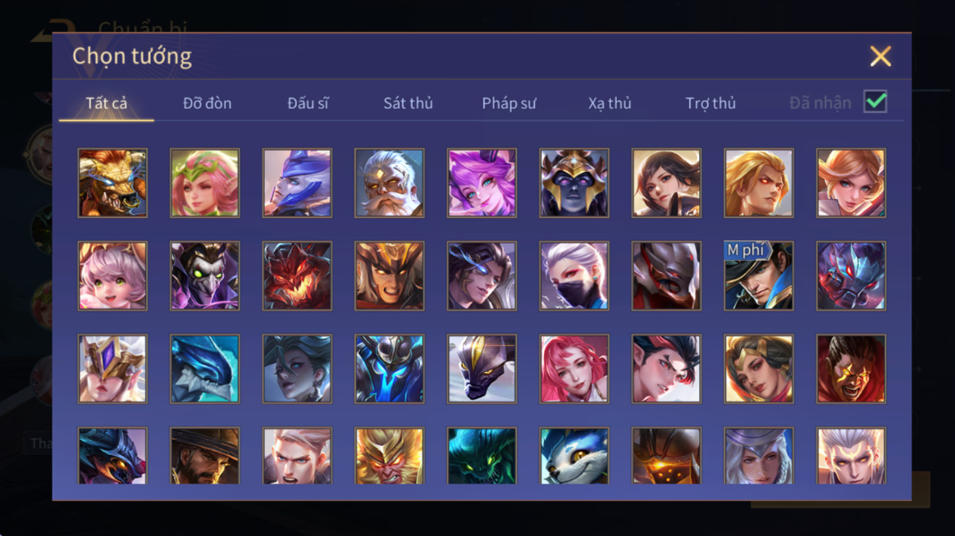The width and height of the screenshot is (955, 536).
Task: Close the Chọn tướng dialog
Action: tap(880, 57)
